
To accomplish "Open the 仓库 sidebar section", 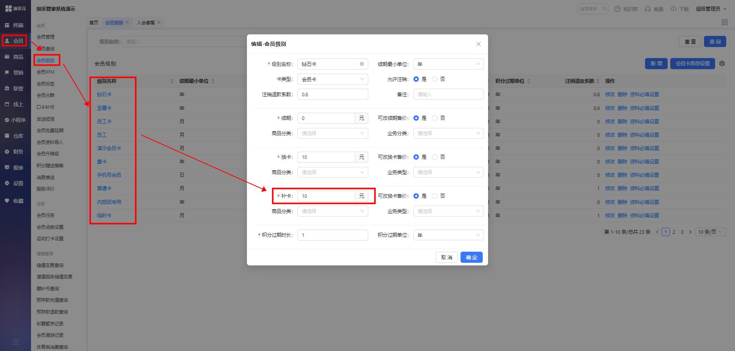I will (15, 136).
